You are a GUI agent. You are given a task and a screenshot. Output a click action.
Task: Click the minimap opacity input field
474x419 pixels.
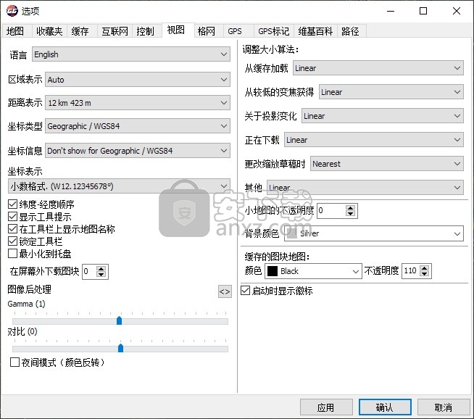[330, 211]
